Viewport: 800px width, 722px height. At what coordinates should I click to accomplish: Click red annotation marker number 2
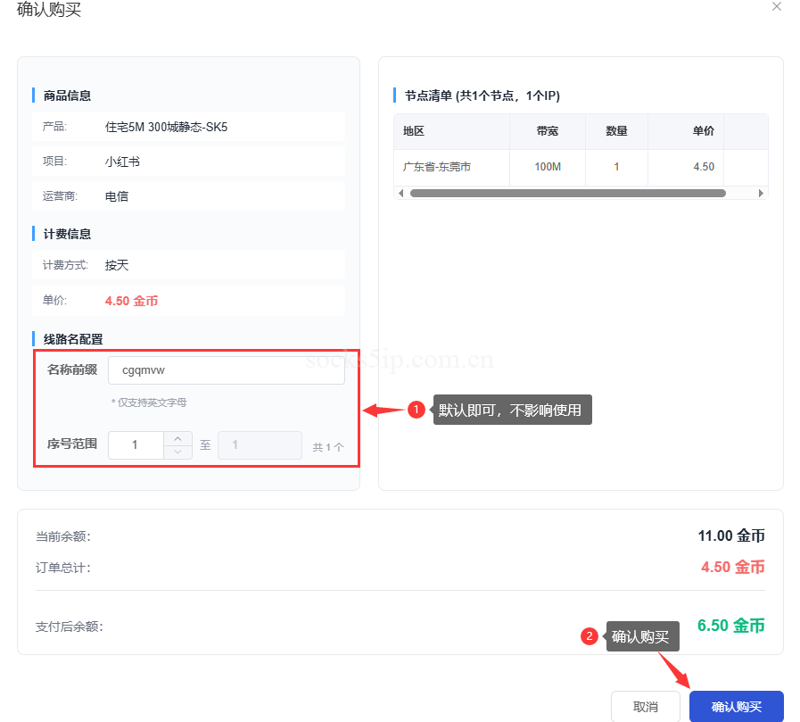[589, 636]
